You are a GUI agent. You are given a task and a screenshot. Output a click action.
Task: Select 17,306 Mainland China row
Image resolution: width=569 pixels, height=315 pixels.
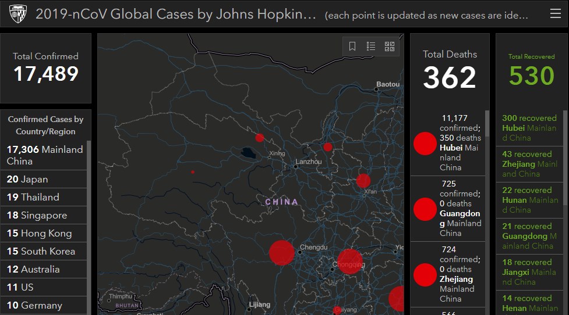(x=44, y=155)
